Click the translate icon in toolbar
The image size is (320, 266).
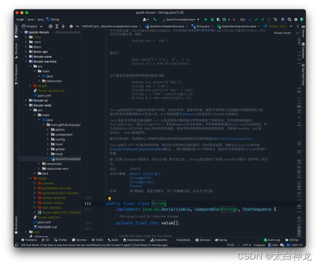tap(283, 20)
